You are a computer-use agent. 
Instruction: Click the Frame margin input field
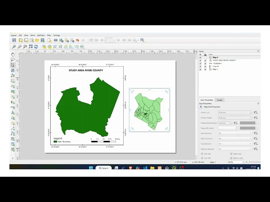tap(234, 118)
